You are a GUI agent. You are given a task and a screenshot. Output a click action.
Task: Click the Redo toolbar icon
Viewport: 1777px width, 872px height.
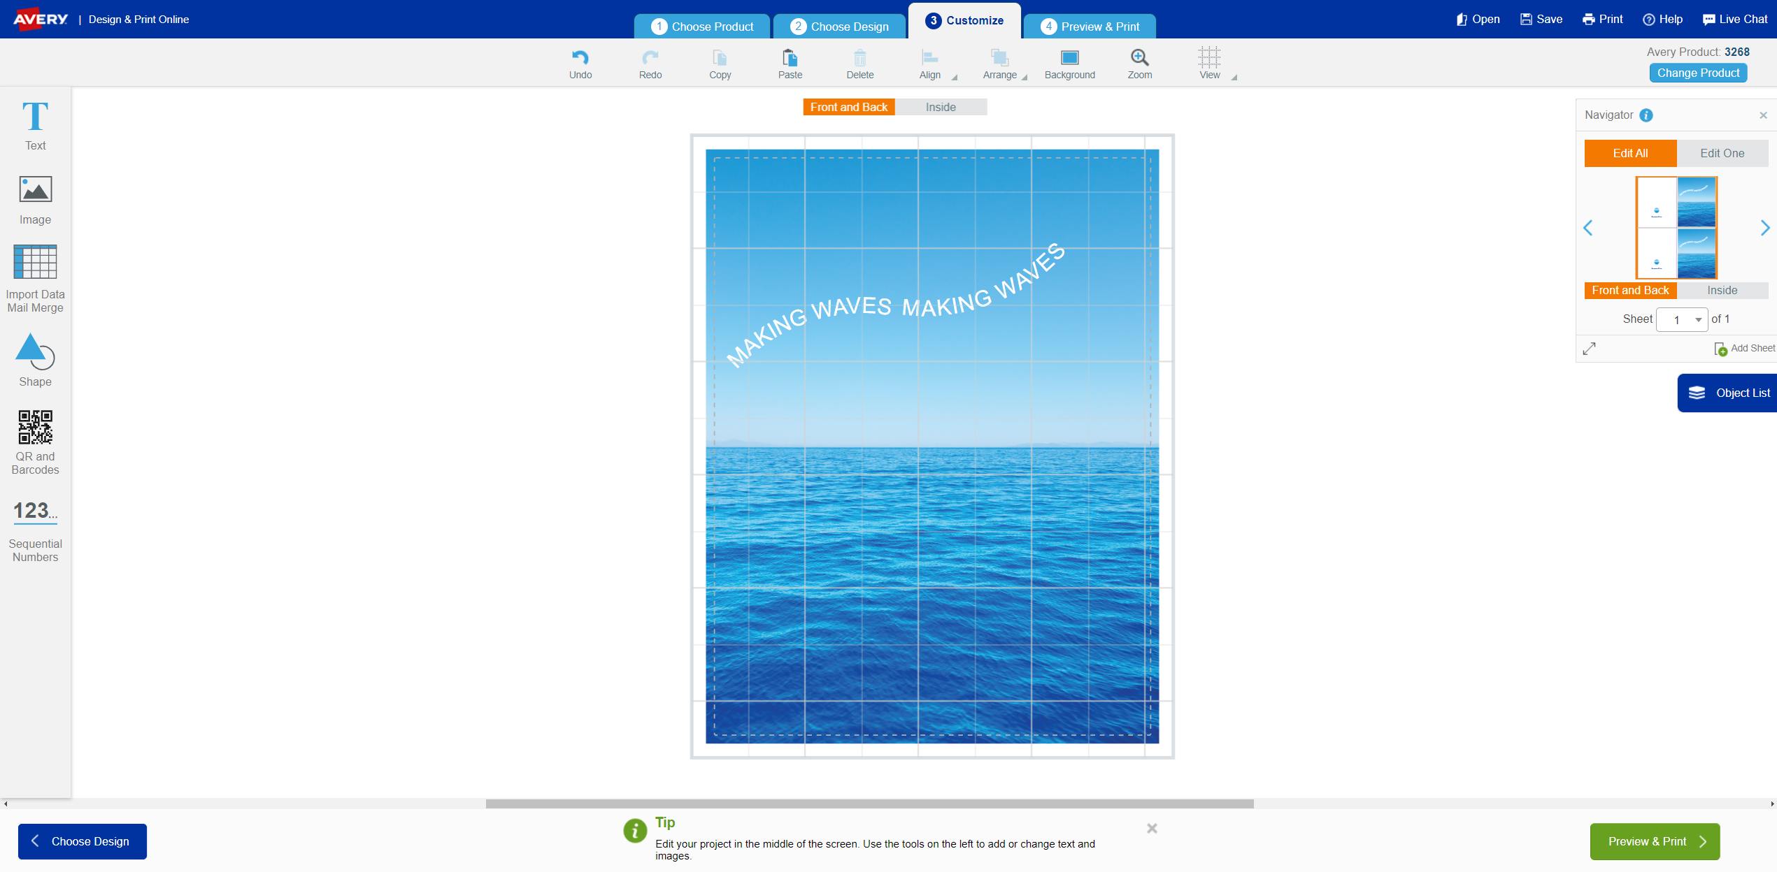(650, 64)
